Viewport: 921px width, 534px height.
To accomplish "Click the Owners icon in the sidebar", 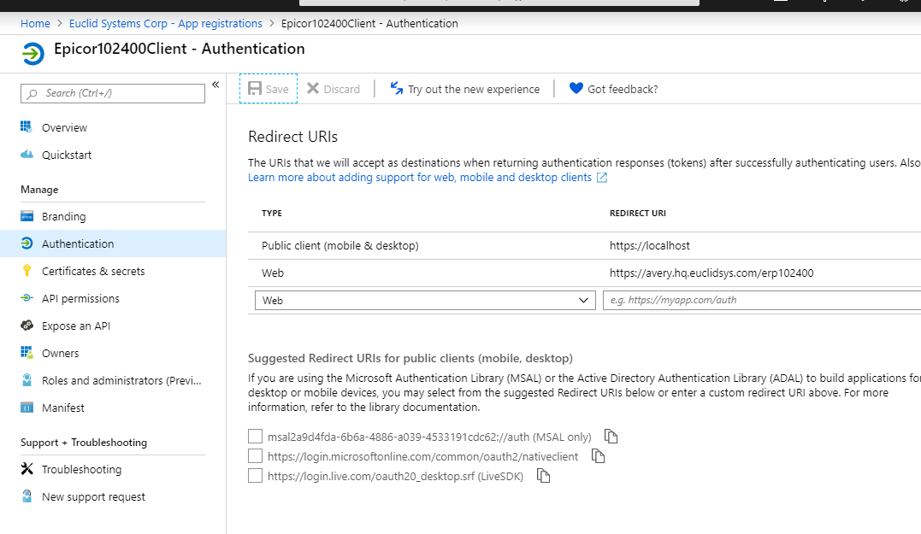I will point(27,352).
